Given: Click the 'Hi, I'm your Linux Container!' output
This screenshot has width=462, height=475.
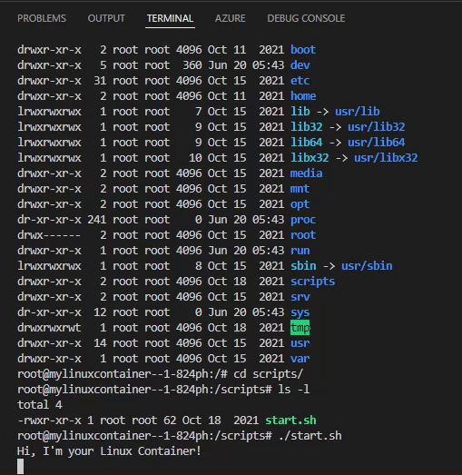Looking at the screenshot, I should [x=109, y=451].
